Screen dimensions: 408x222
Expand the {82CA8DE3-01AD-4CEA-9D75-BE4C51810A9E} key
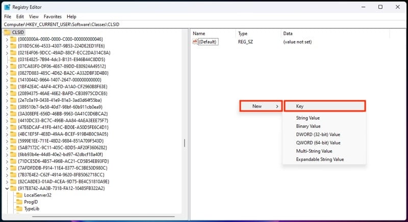7,181
